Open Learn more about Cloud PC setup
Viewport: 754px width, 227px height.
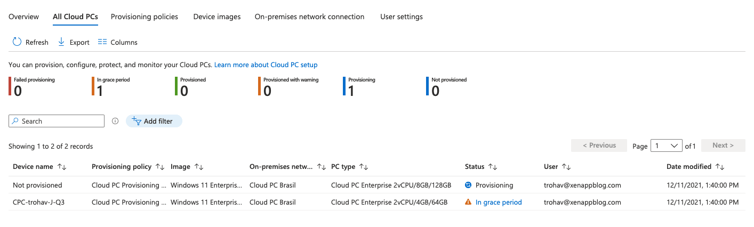266,65
